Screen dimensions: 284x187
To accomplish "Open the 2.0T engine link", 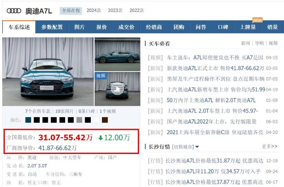I will pos(32,166).
